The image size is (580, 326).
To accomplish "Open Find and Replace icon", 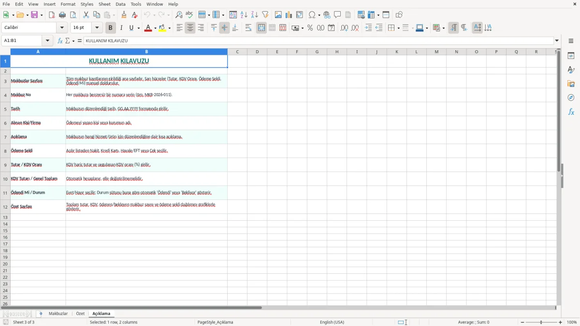I will [x=179, y=15].
